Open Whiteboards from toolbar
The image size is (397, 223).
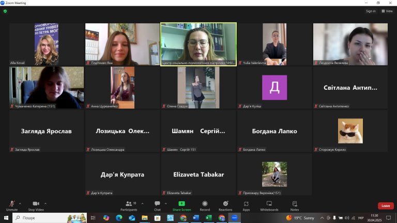pos(269,205)
